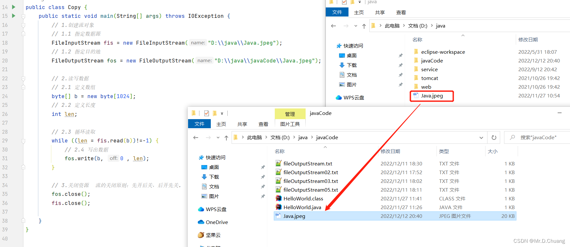Open 文件 tab in javaCode window
Image resolution: width=570 pixels, height=247 pixels.
[199, 124]
